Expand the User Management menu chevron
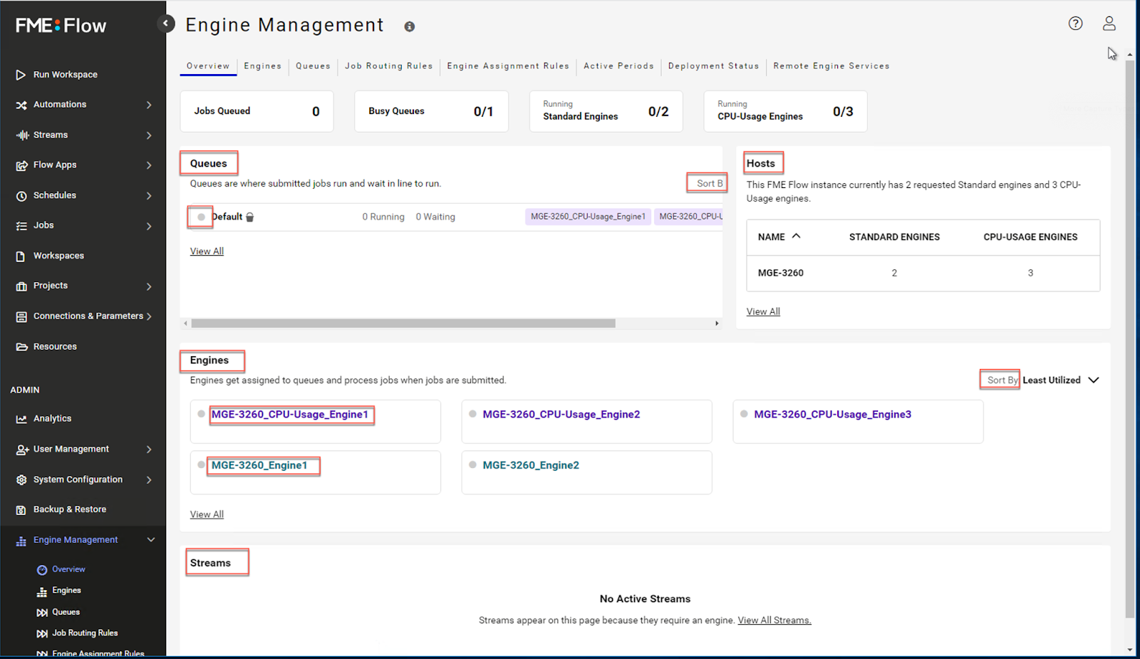This screenshot has width=1140, height=659. 149,450
